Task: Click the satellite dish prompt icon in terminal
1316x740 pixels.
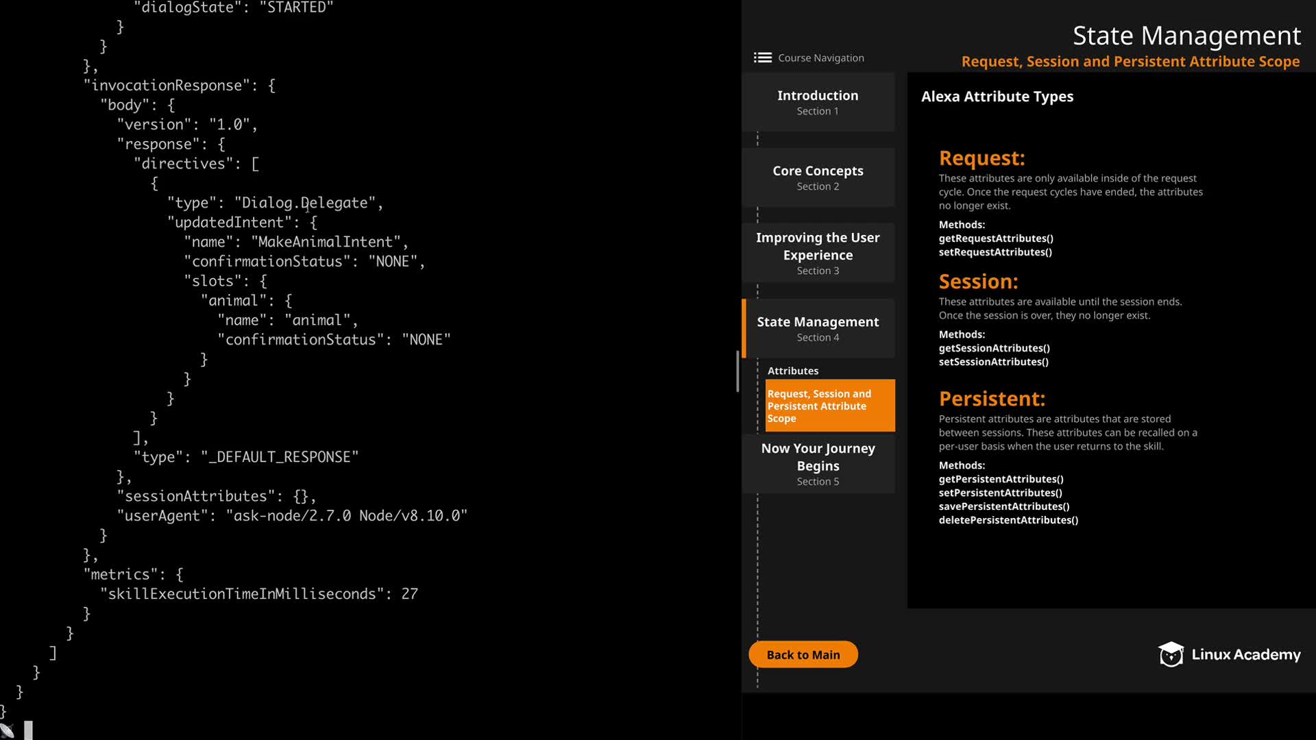Action: (8, 730)
